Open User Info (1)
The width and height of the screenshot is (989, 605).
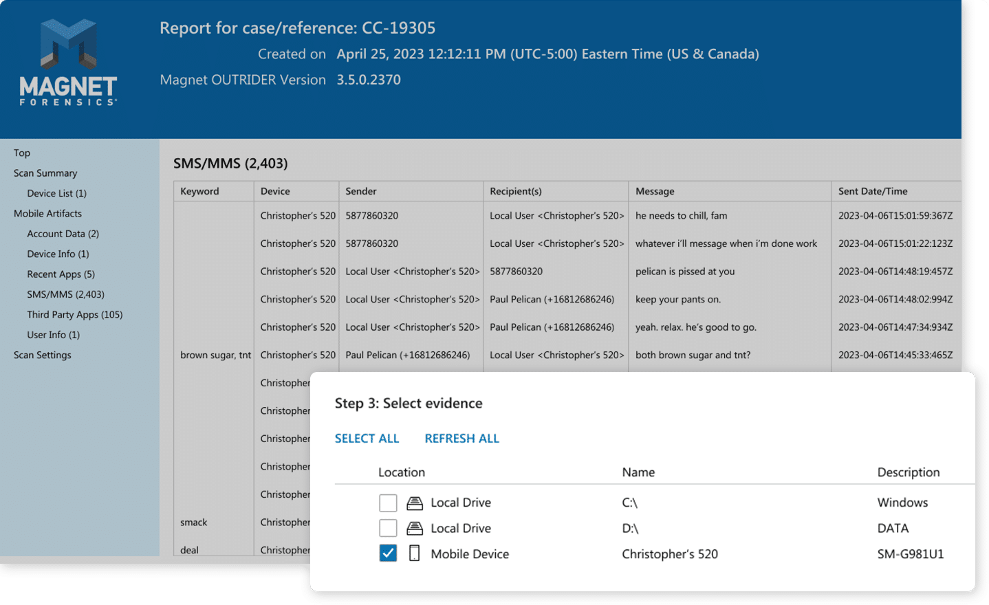(53, 335)
